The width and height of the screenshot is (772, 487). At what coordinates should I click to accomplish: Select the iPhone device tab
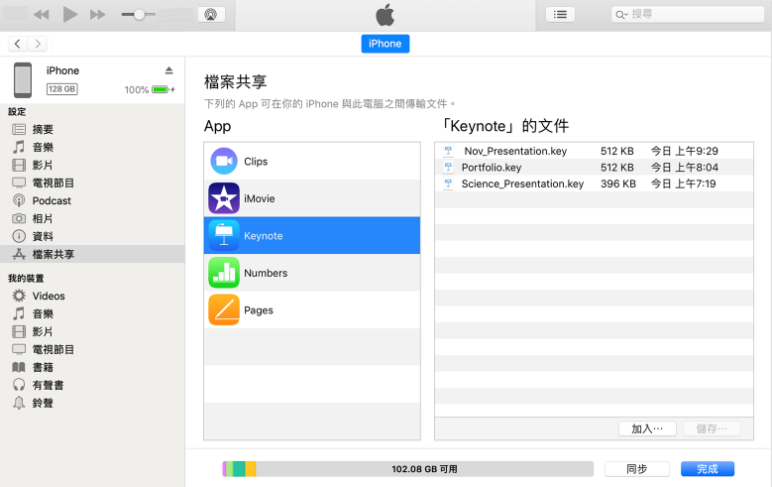[386, 44]
